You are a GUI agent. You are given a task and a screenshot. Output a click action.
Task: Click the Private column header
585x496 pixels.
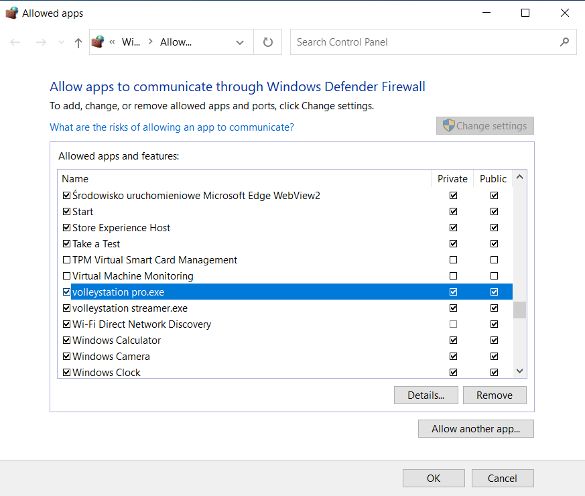coord(452,178)
